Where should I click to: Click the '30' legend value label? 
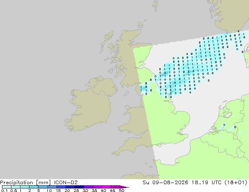[x=85, y=190]
